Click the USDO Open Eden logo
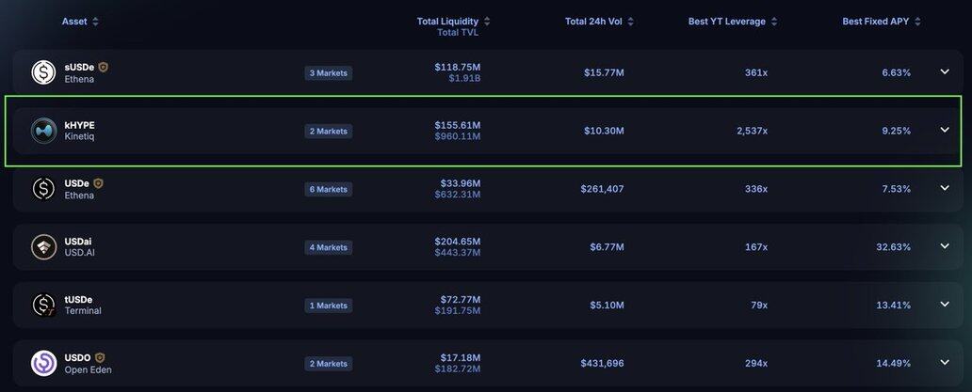 tap(44, 363)
